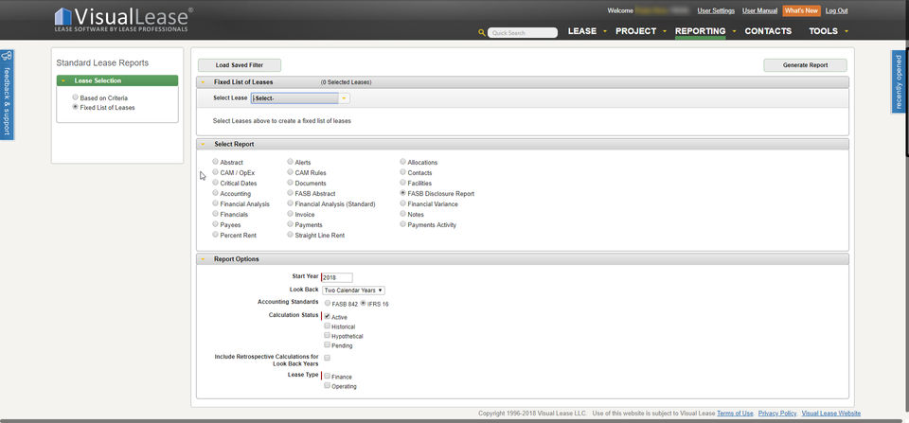Select Fixed List of Leases radio button
This screenshot has height=423, width=909.
76,107
